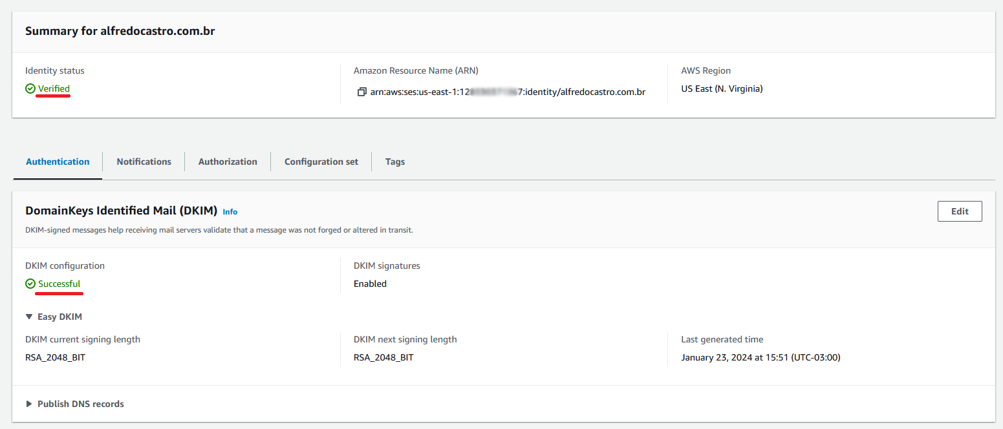This screenshot has width=1003, height=429.
Task: Click RSA_2048_BIT under DKIM next signing length
Action: 383,357
